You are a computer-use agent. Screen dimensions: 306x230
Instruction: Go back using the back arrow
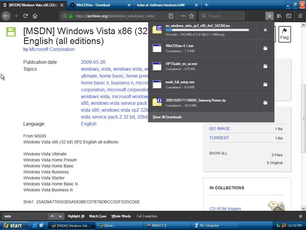[6, 16]
